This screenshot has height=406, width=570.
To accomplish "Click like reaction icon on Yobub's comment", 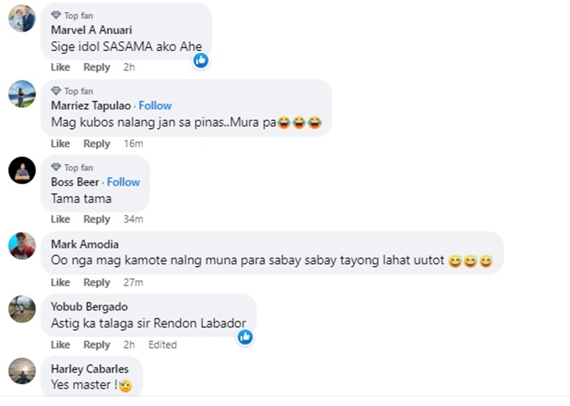I will (245, 337).
